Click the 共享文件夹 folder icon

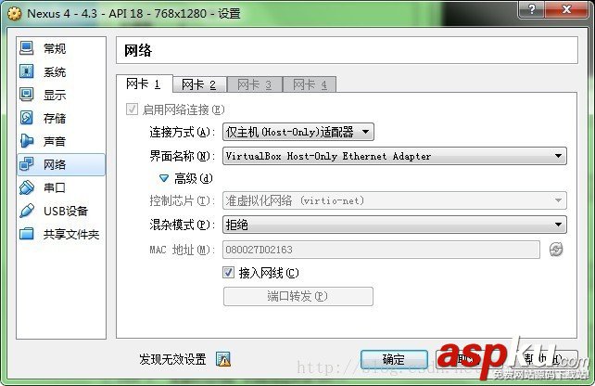tap(27, 234)
